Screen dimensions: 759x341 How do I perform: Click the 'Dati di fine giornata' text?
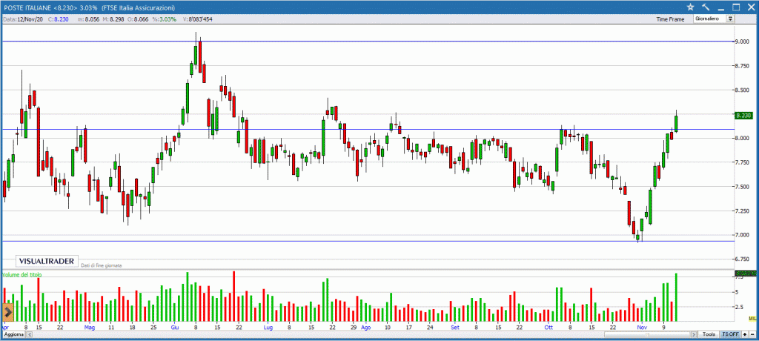click(101, 265)
